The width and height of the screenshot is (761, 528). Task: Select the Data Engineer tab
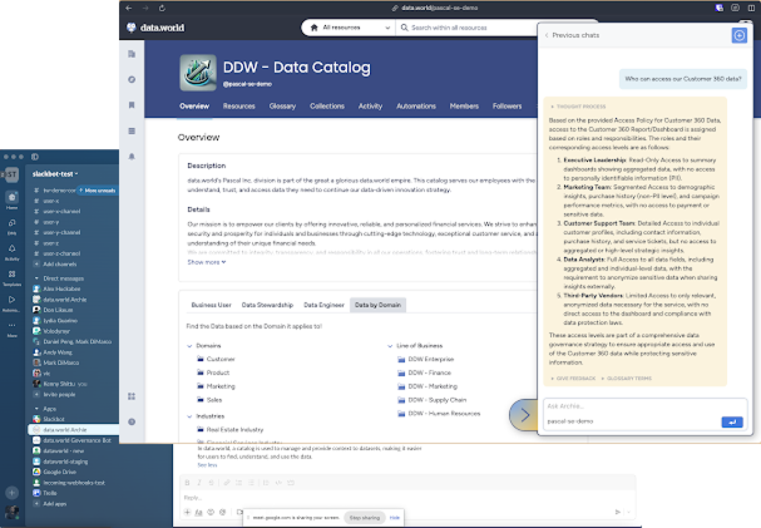click(324, 305)
